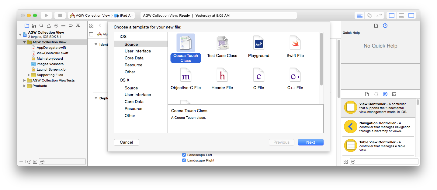This screenshot has height=190, width=437.
Task: Open the Test navigator diamond icon
Action: 56,25
